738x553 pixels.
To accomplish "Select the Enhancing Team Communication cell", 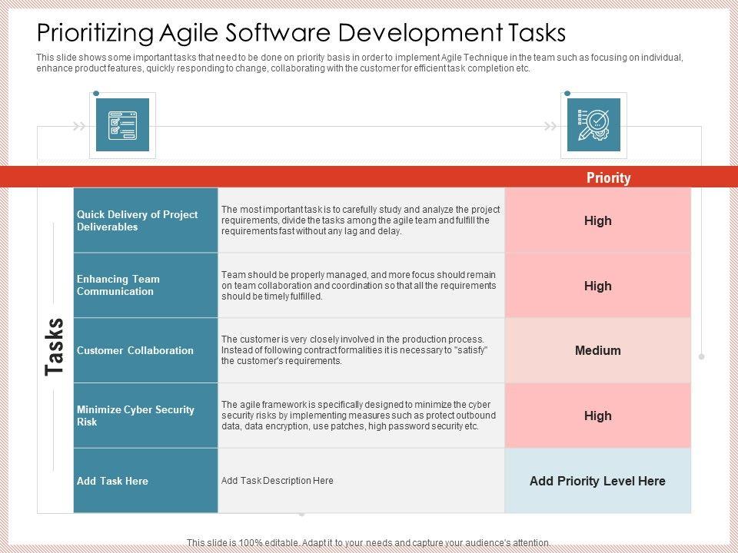I will point(145,286).
